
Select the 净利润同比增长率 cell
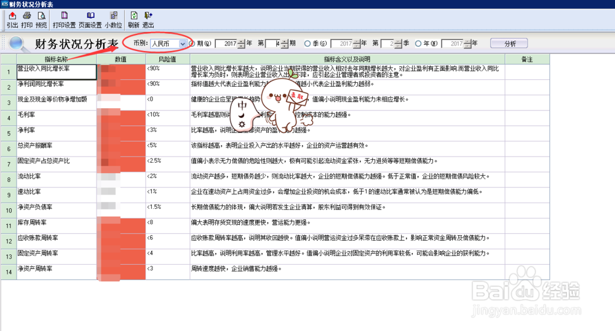(x=57, y=87)
